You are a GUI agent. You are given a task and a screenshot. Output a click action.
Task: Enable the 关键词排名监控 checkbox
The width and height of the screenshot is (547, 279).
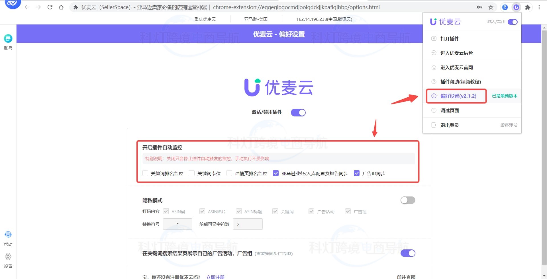[x=145, y=173]
